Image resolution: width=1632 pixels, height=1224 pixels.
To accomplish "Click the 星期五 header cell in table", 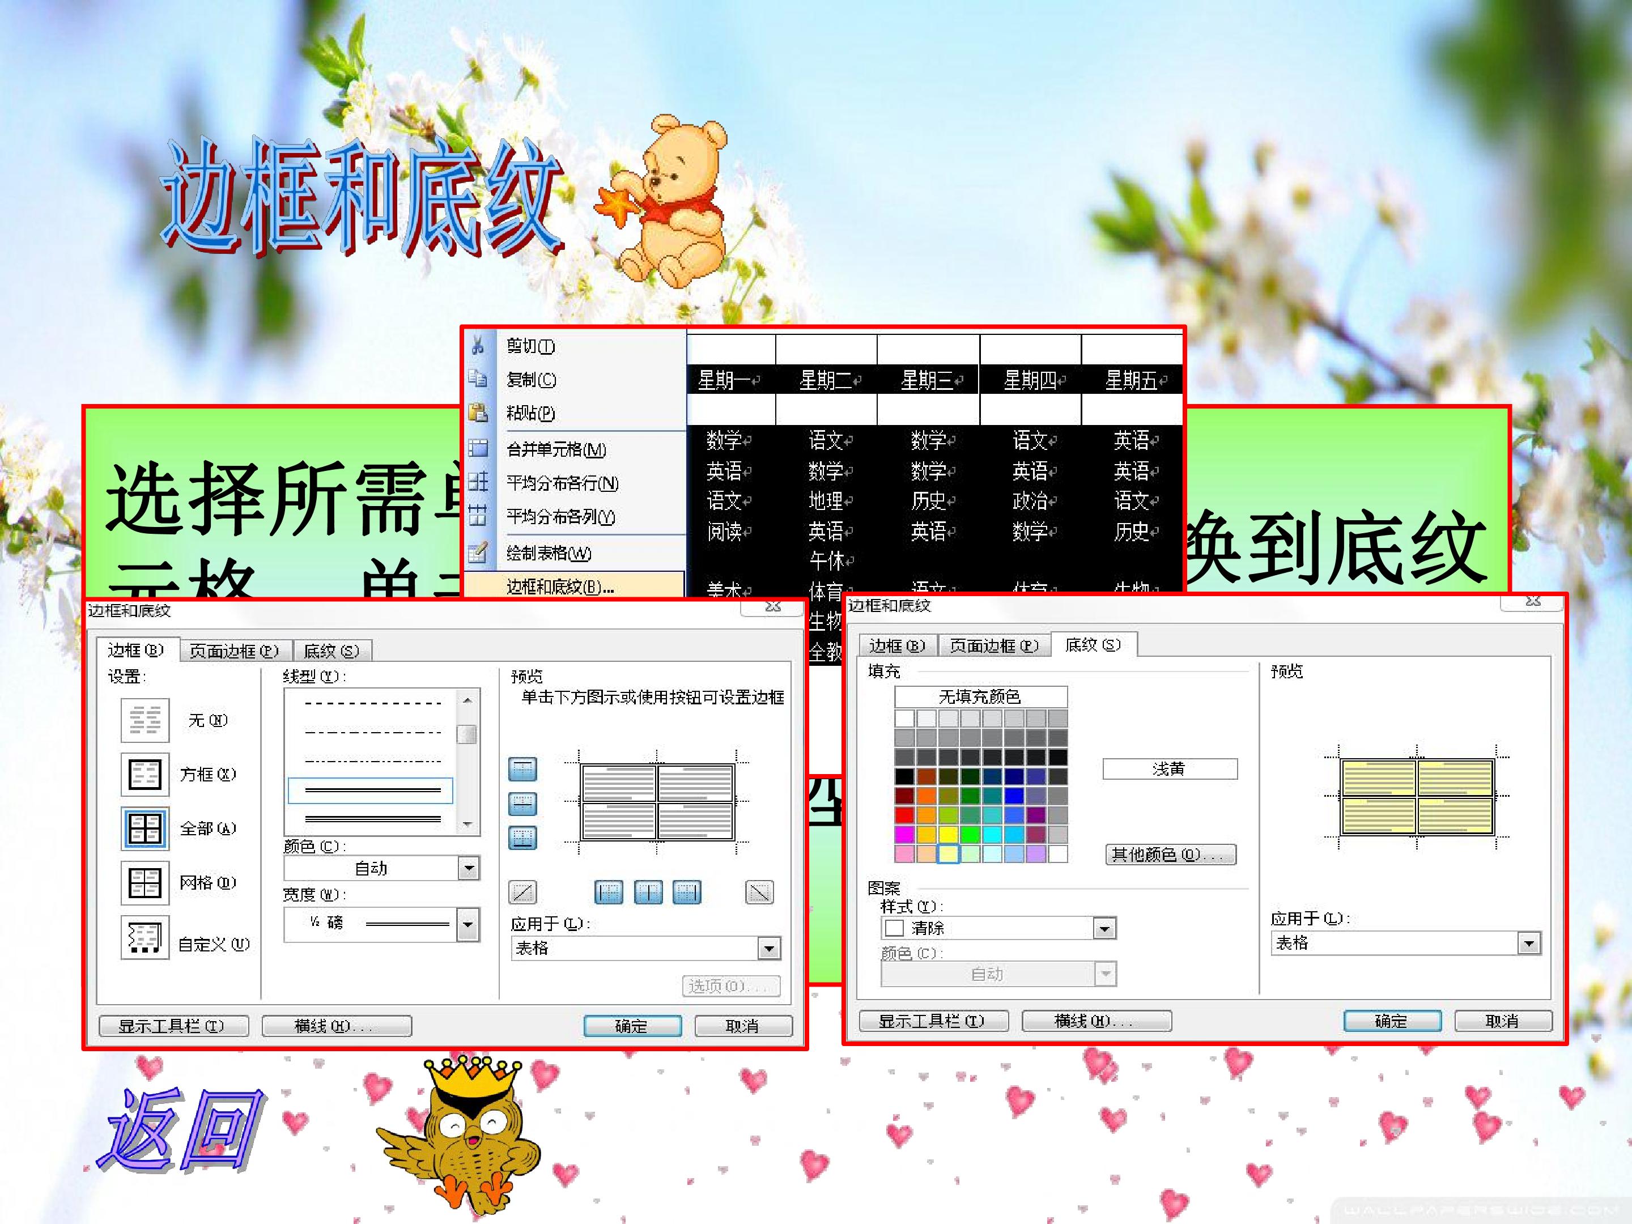I will coord(1133,380).
